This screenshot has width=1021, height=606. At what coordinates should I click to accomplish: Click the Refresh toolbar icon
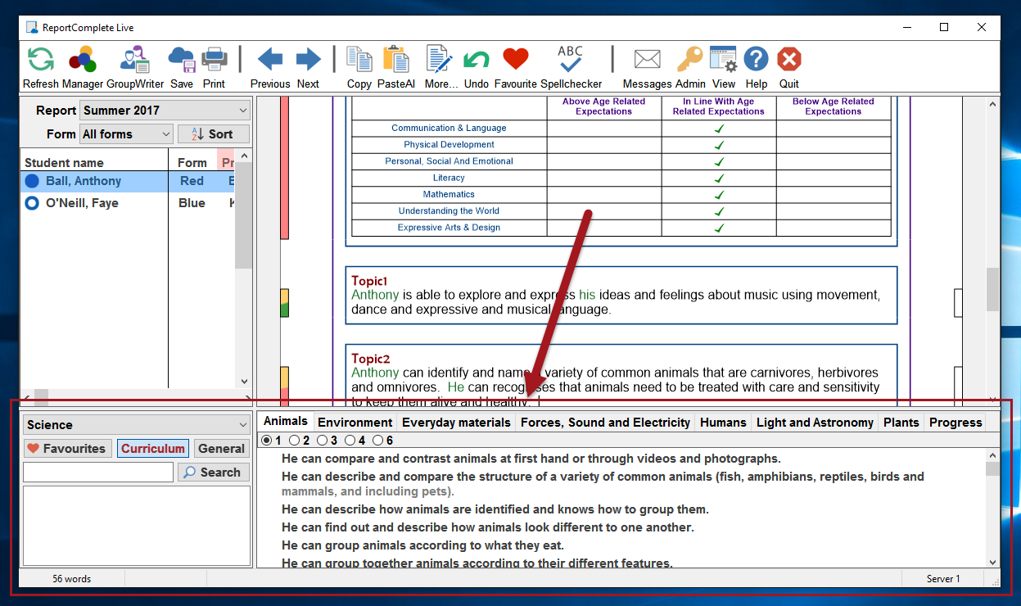[40, 61]
